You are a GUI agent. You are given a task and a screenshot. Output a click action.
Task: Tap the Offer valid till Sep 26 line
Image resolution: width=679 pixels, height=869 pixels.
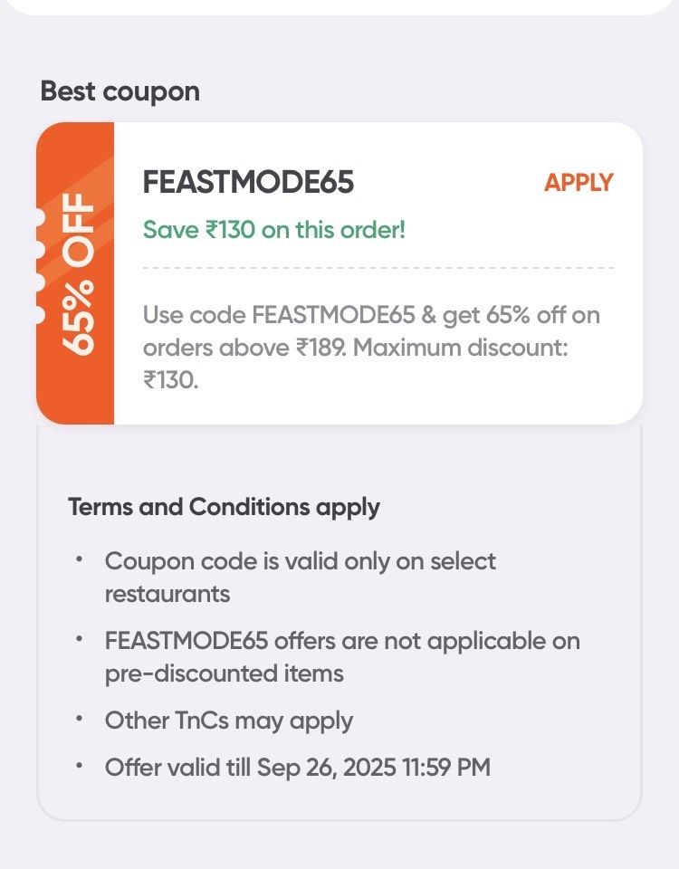click(x=298, y=768)
